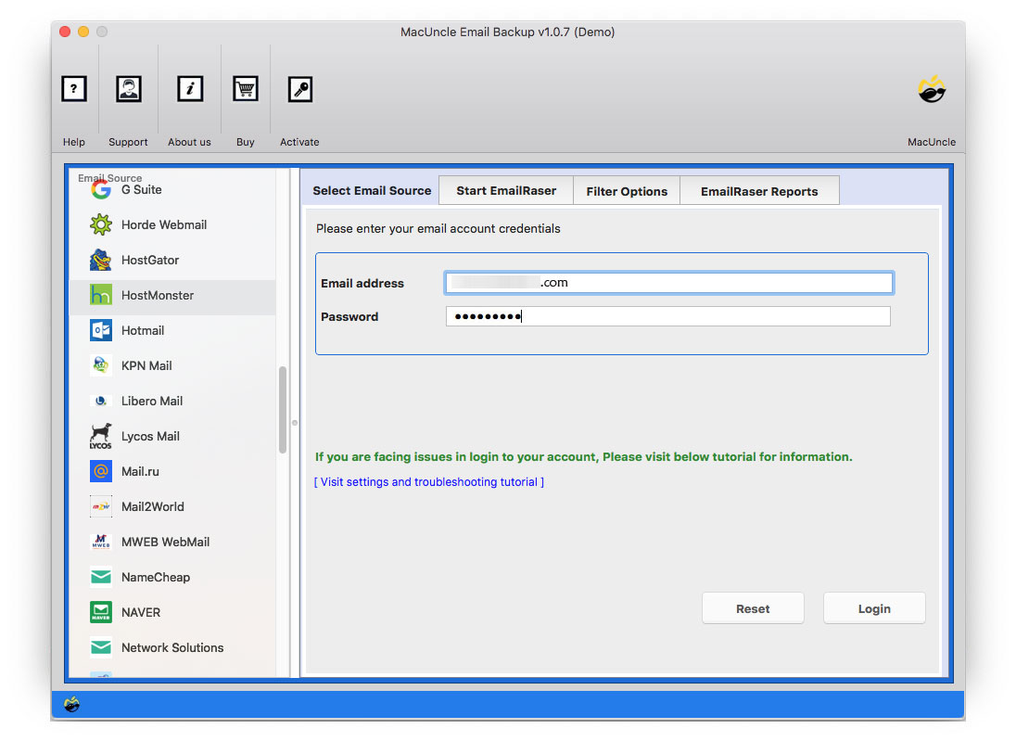The width and height of the screenshot is (1016, 741).
Task: Choose Lycos Mail source
Action: 150,436
